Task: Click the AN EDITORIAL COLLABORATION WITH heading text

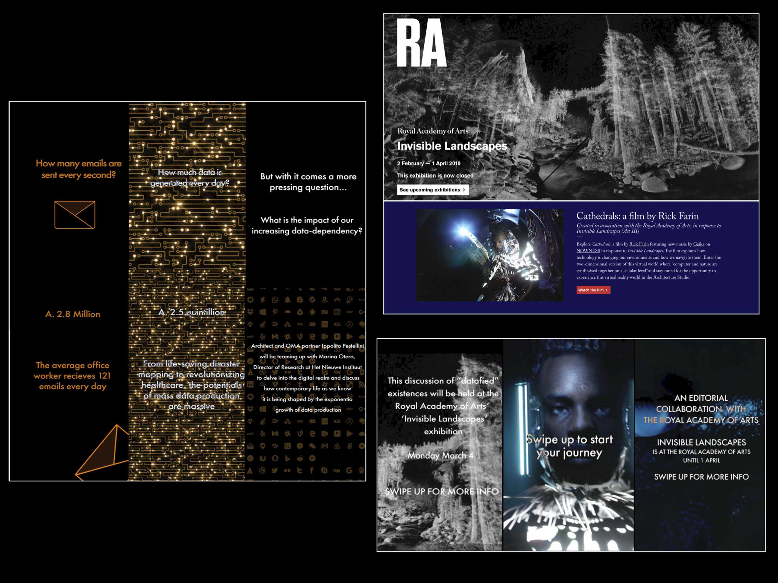Action: [701, 403]
